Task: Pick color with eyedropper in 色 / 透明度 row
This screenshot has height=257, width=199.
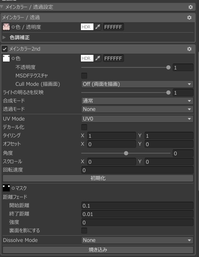Action: click(x=98, y=27)
